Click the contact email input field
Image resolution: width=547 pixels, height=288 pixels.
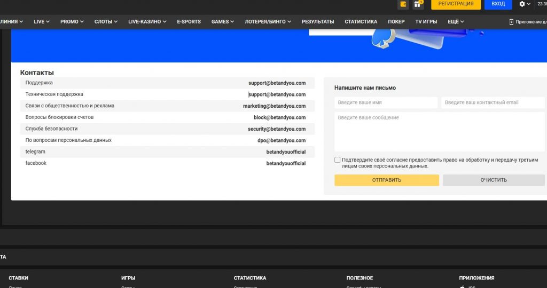click(493, 103)
